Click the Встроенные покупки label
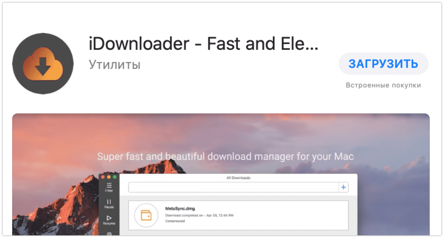The height and width of the screenshot is (238, 444). pos(383,85)
